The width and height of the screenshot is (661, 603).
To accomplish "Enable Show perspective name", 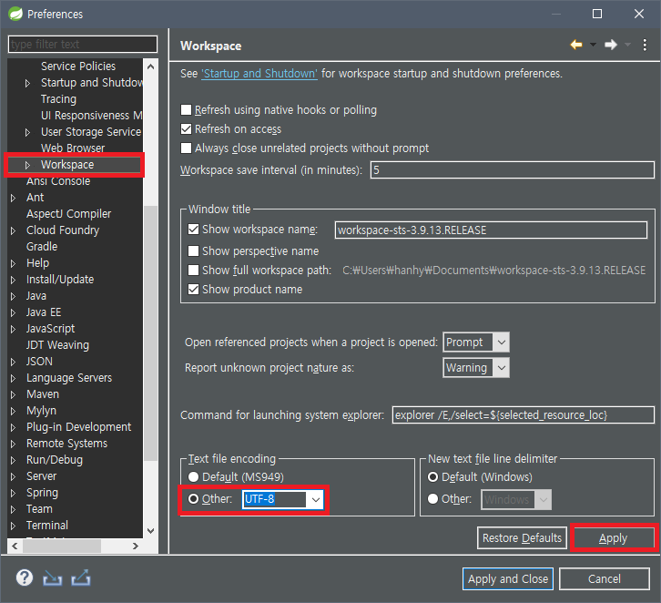I will click(194, 251).
